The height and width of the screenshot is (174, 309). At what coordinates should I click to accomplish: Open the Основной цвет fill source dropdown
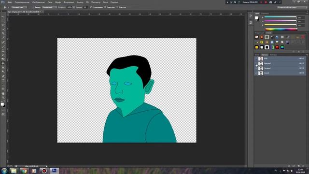pyautogui.click(x=19, y=7)
